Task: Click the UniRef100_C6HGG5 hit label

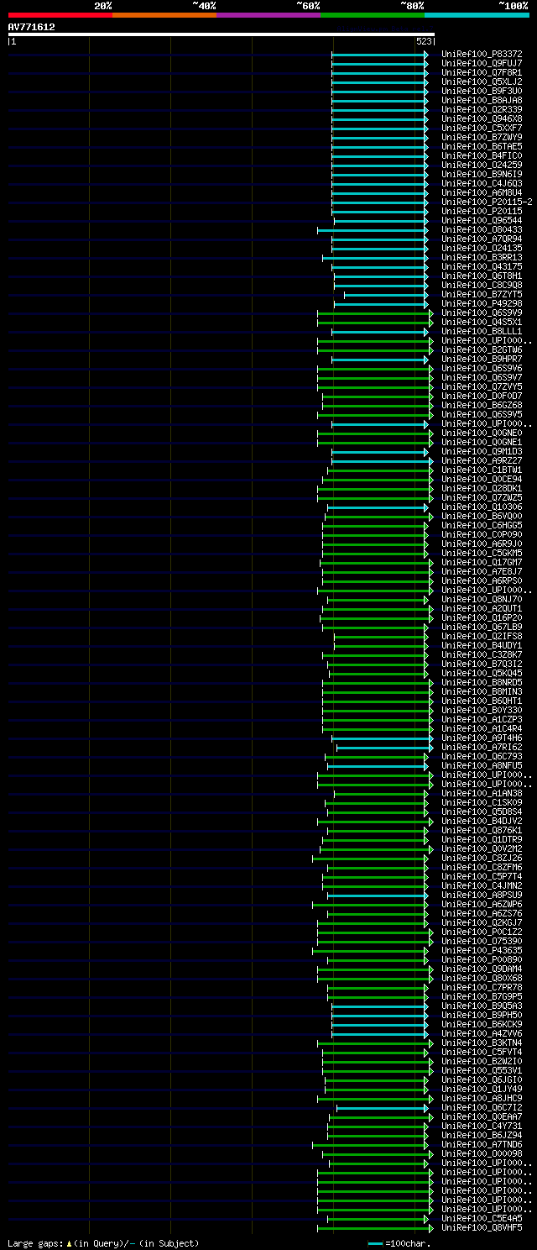Action: 482,525
